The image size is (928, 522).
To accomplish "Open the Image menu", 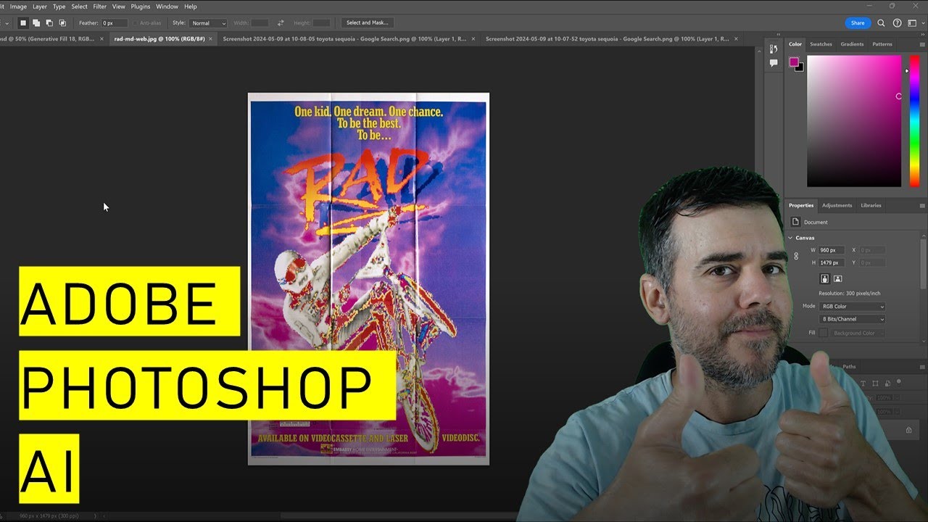I will tap(18, 7).
